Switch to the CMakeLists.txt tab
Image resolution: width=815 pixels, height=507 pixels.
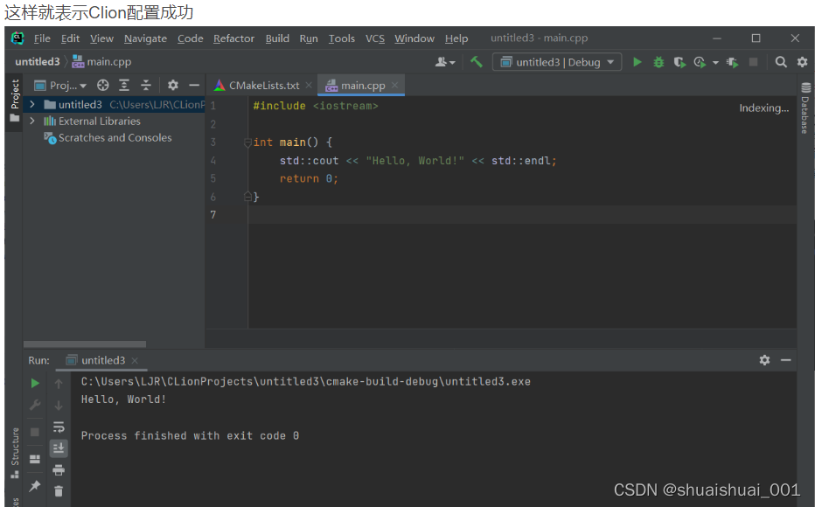click(x=264, y=86)
